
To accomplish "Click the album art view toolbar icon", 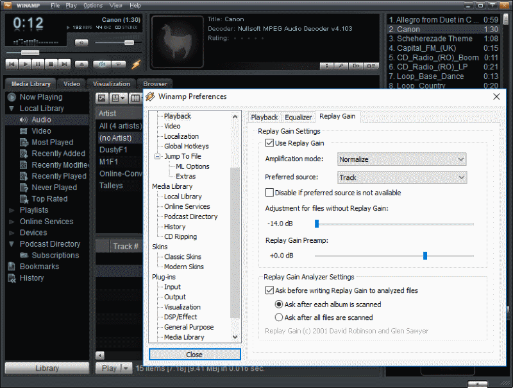I will (102, 98).
